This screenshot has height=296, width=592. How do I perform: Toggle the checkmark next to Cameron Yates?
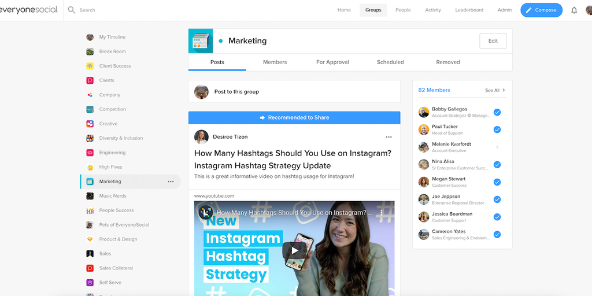497,235
